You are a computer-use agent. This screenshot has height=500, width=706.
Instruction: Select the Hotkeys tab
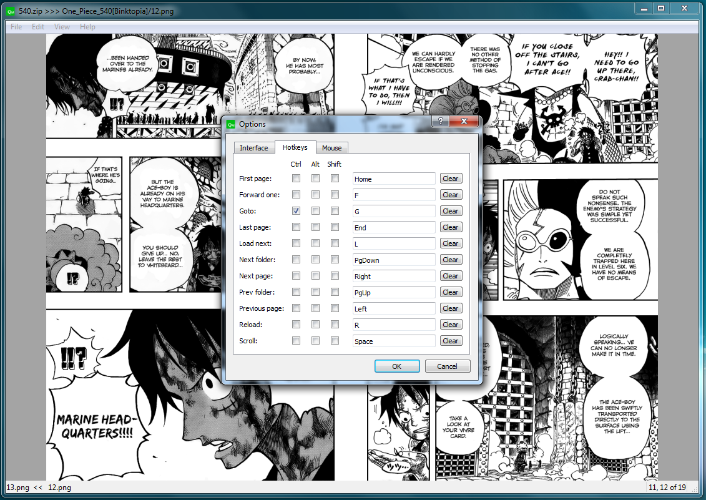click(x=295, y=147)
